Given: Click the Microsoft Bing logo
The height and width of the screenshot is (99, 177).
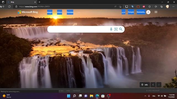Looking at the screenshot, I should [x=28, y=12].
